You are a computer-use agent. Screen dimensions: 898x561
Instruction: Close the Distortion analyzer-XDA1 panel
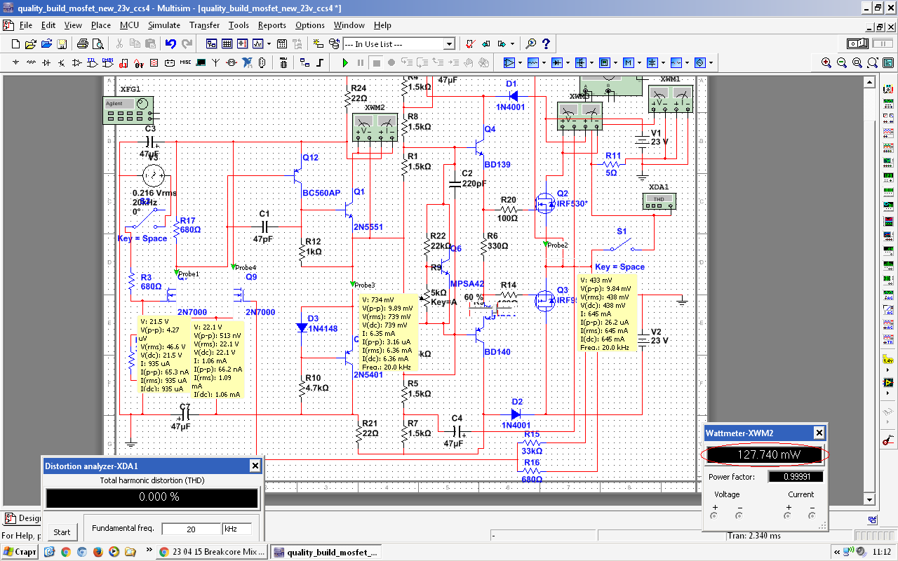pyautogui.click(x=255, y=466)
